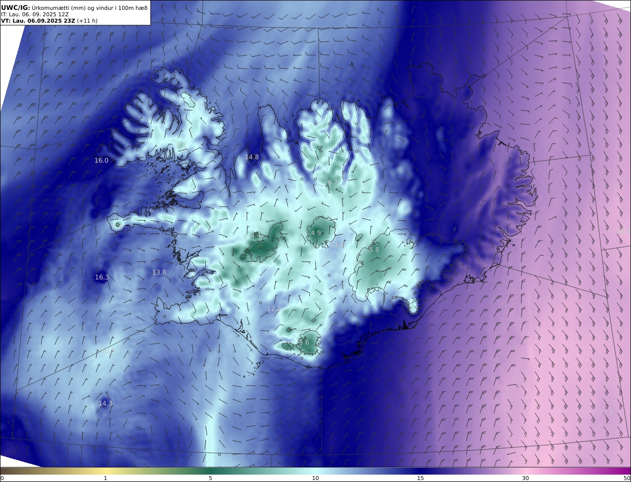Screen dimensions: 631x482
Task: Click the 6.7 value label
Action: [x=333, y=182]
